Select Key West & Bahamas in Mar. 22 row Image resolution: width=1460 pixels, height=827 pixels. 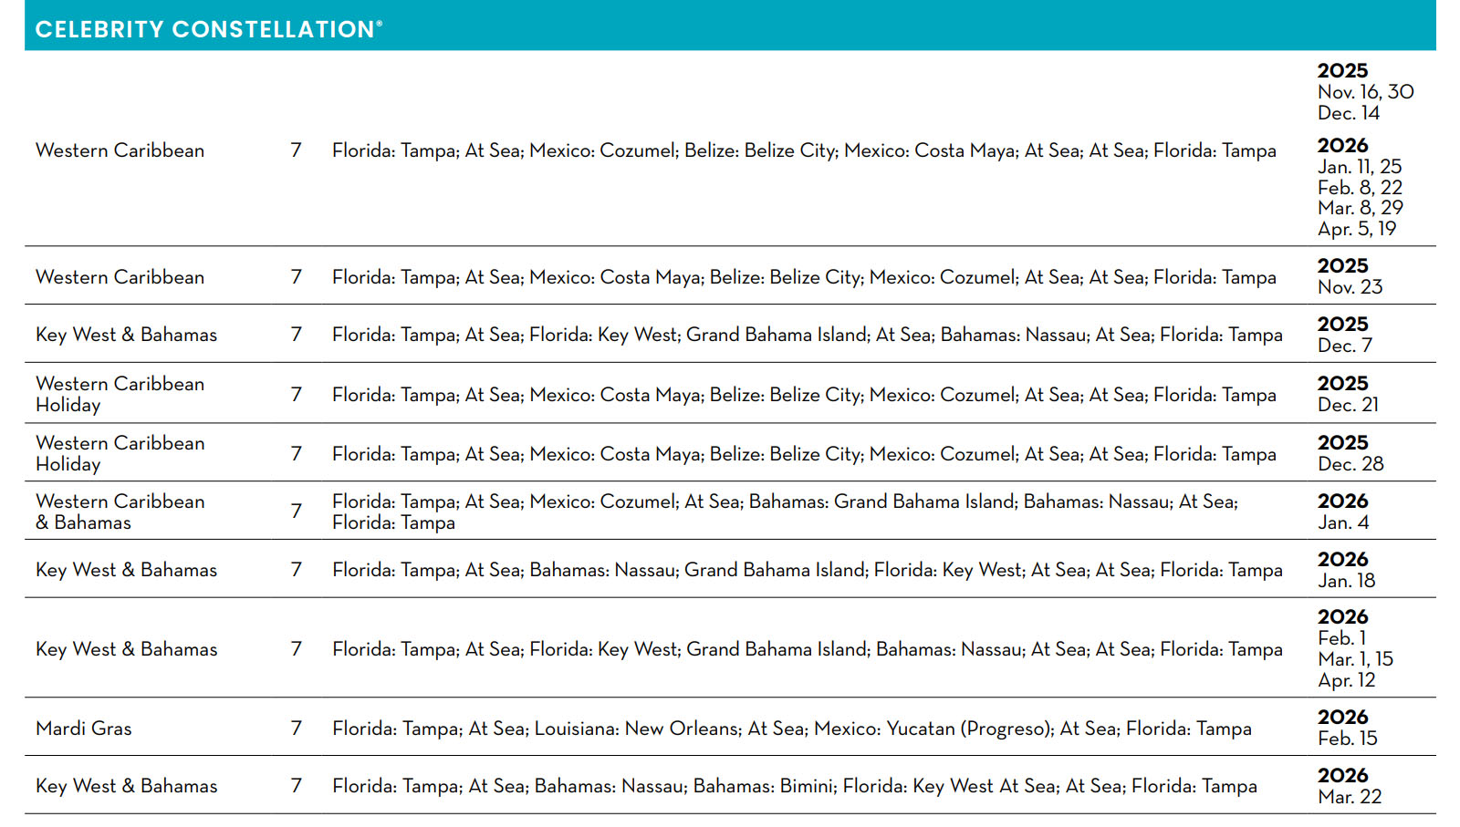(x=126, y=786)
